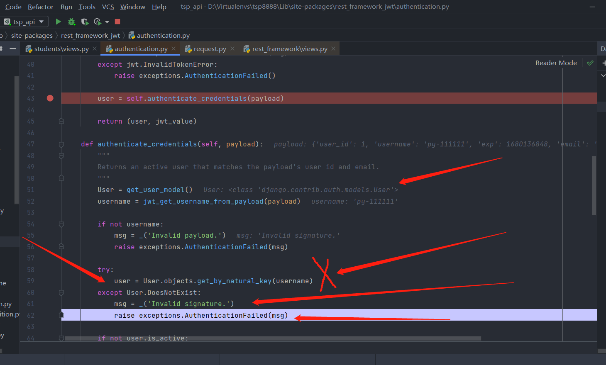
Task: Switch to the rest_framework\views.py tab
Action: [290, 49]
